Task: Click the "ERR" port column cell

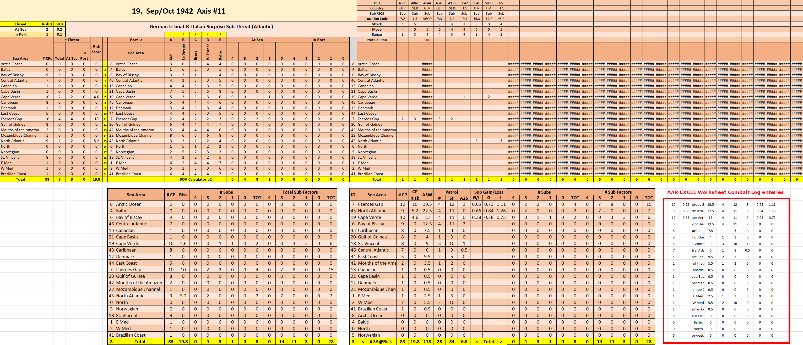Action: pyautogui.click(x=427, y=40)
